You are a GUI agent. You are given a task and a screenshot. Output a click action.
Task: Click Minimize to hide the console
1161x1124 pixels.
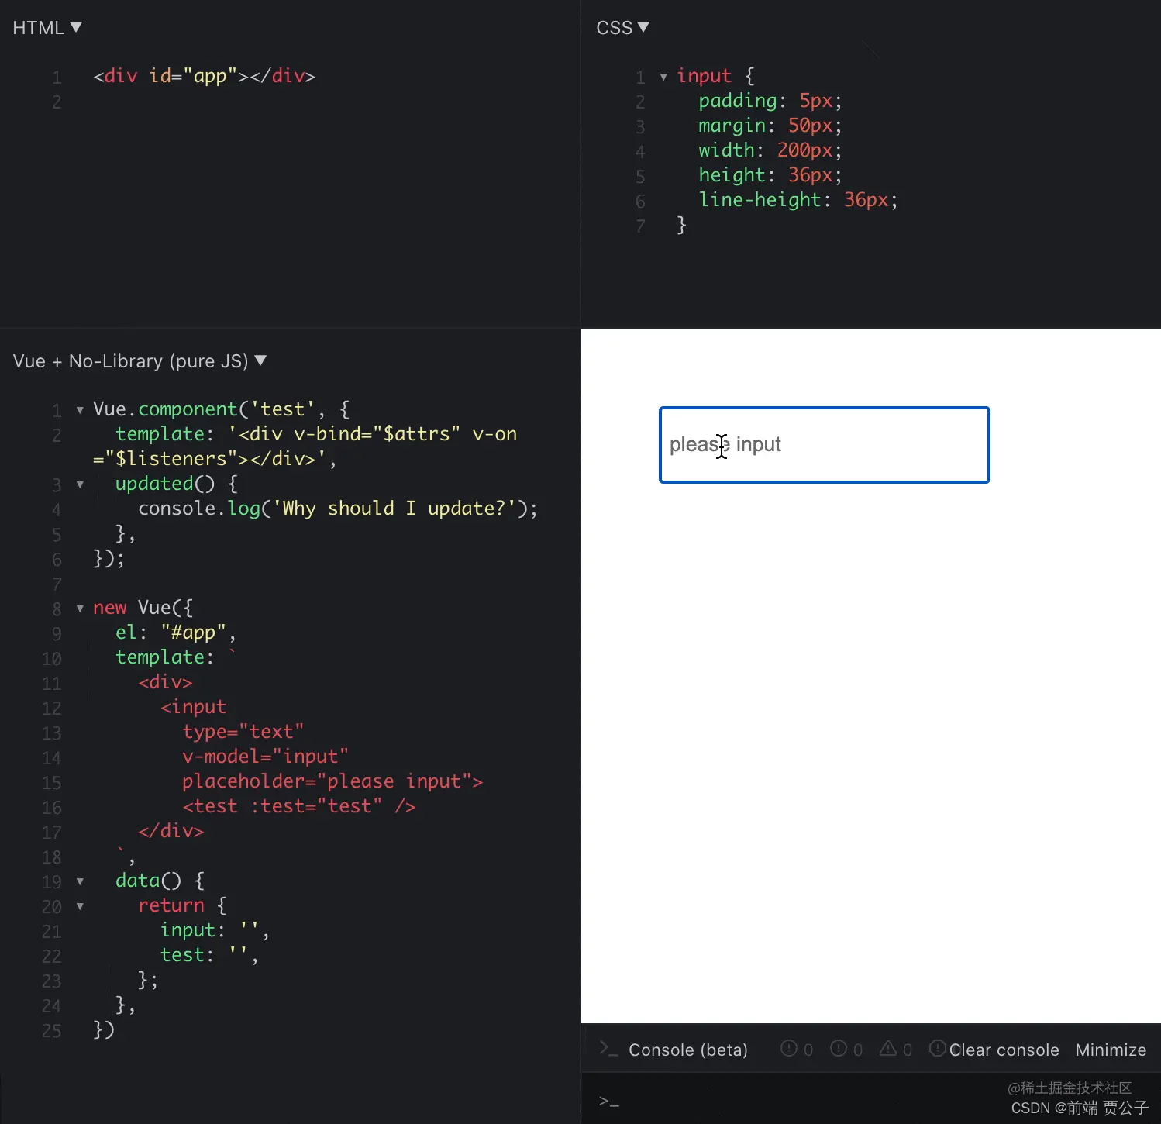tap(1111, 1050)
